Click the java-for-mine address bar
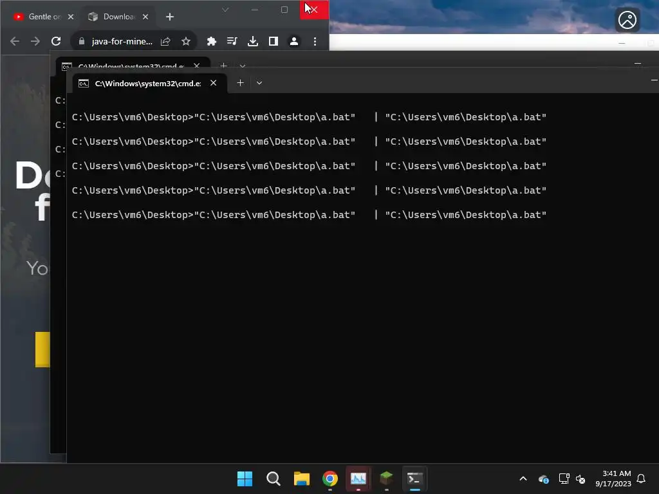Image resolution: width=659 pixels, height=494 pixels. (122, 41)
